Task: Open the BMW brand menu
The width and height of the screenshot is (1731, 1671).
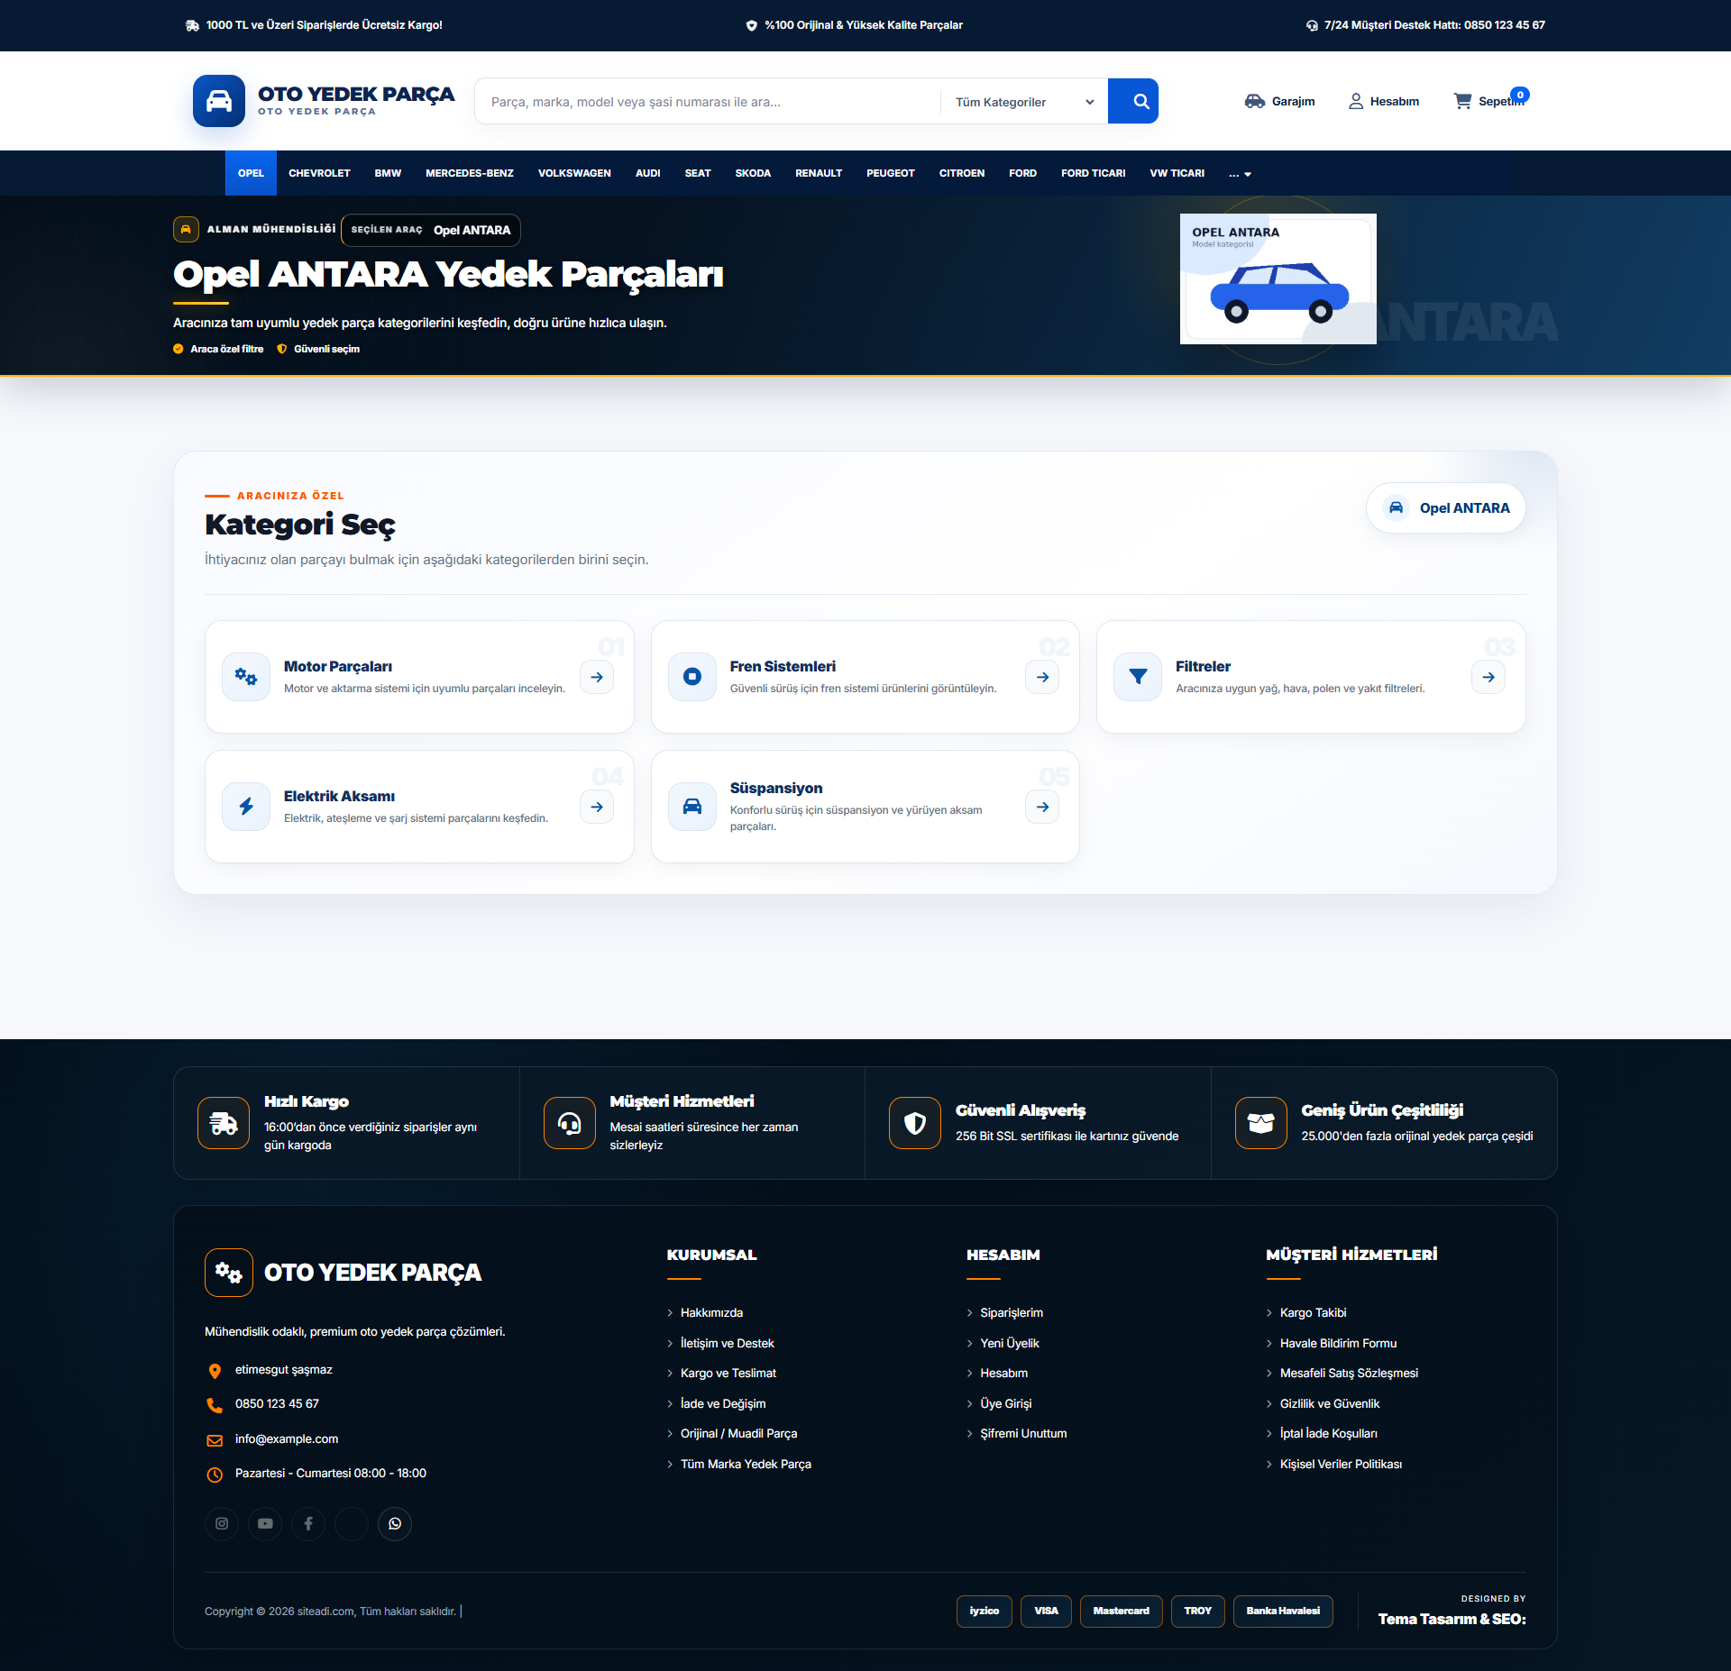Action: tap(388, 173)
